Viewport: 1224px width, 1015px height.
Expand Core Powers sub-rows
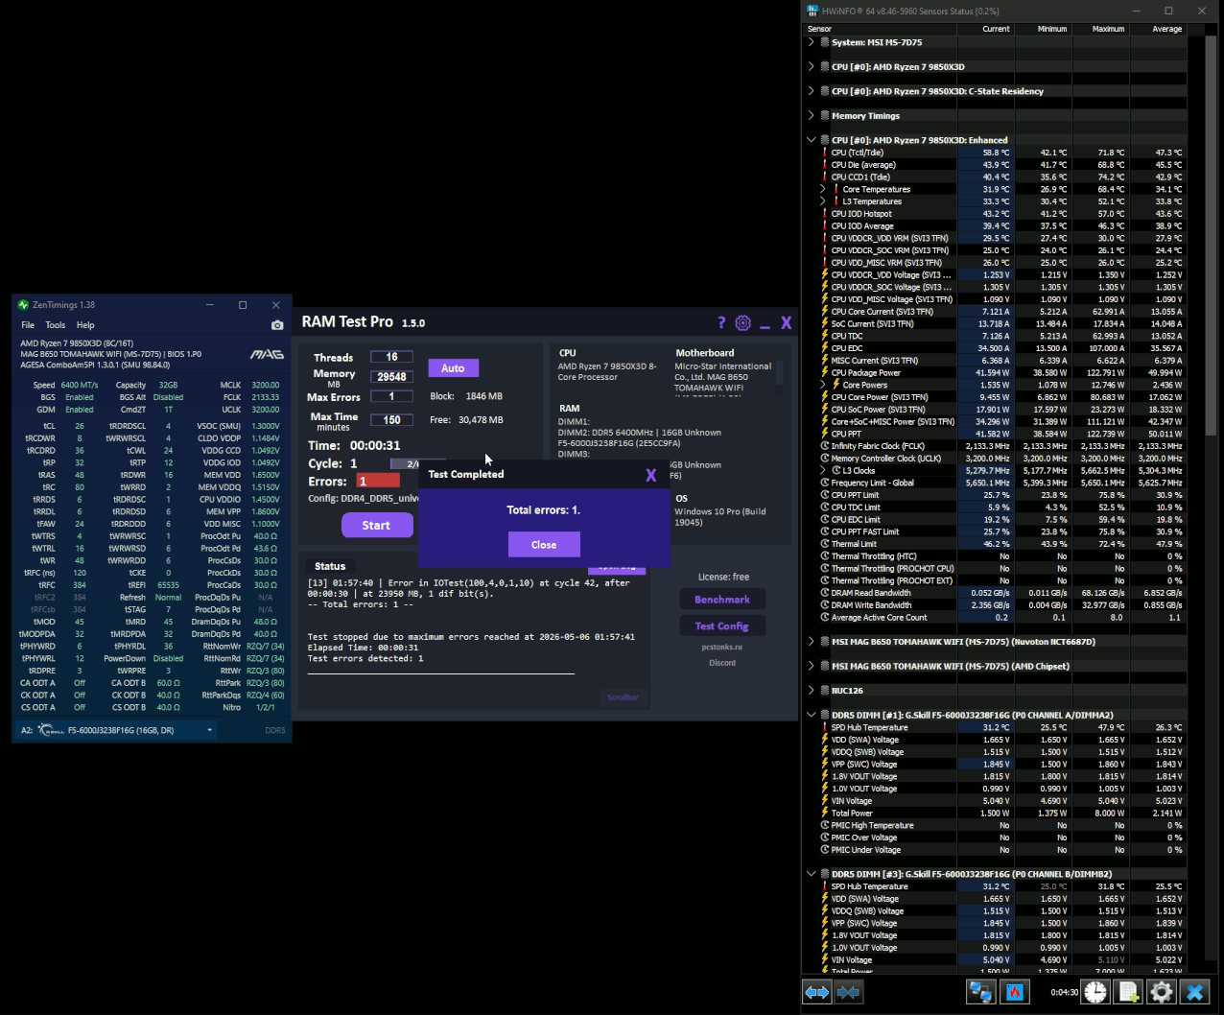[x=823, y=385]
